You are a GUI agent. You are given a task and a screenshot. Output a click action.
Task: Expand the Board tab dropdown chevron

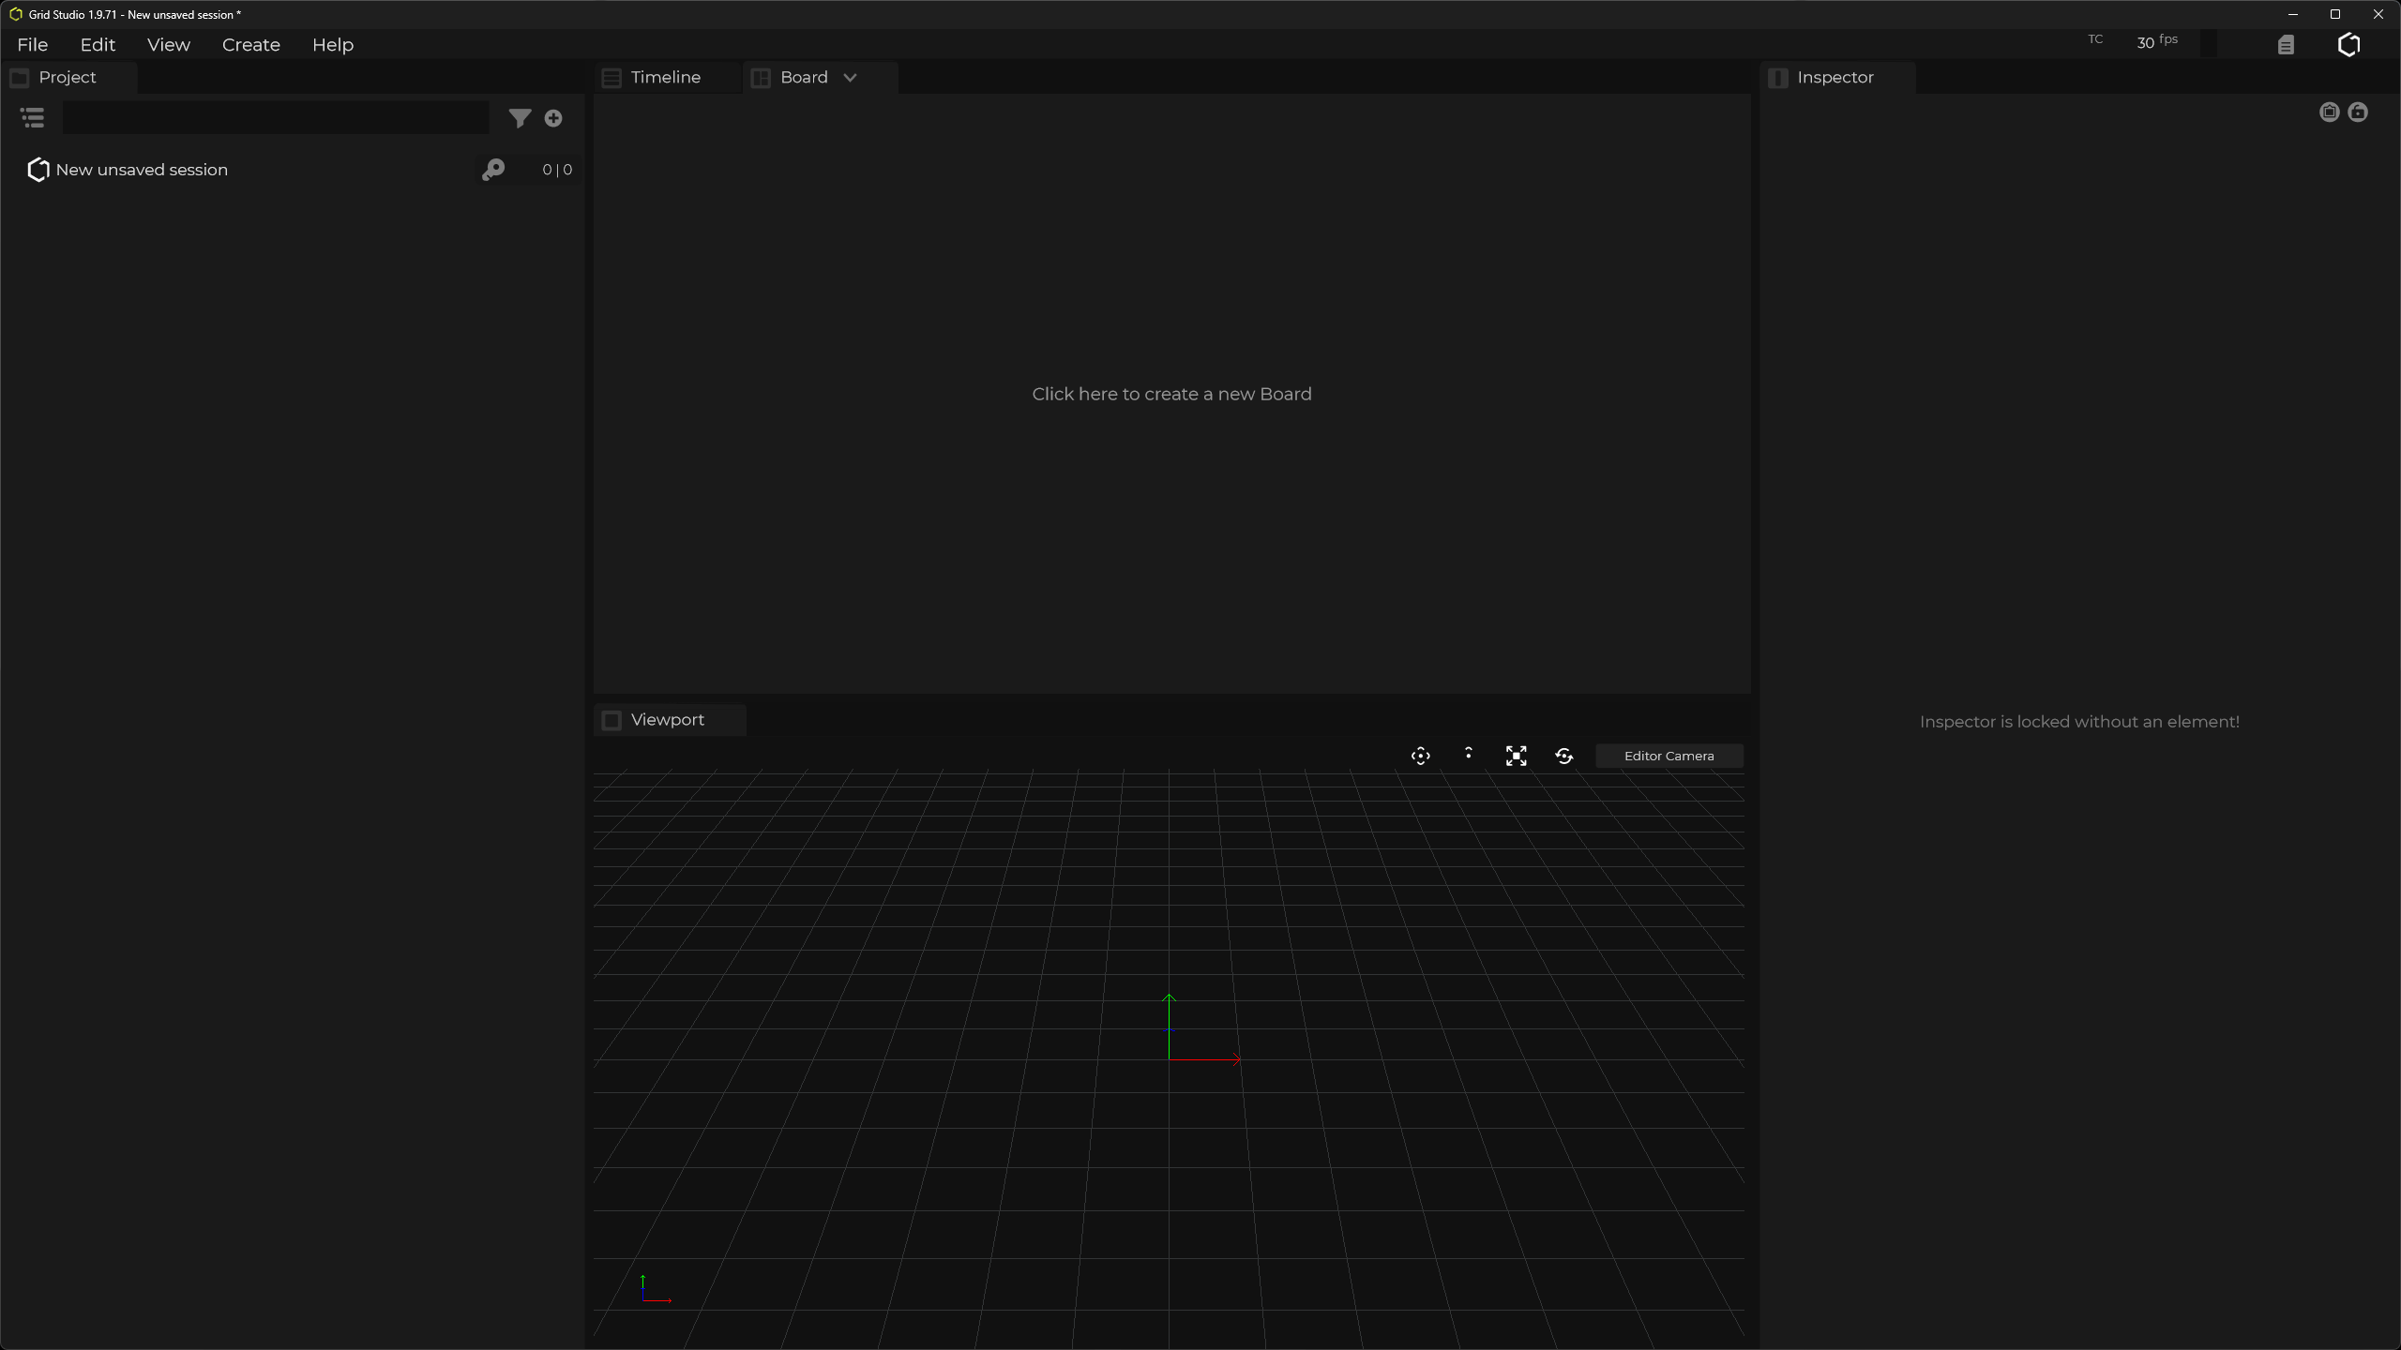pos(851,78)
